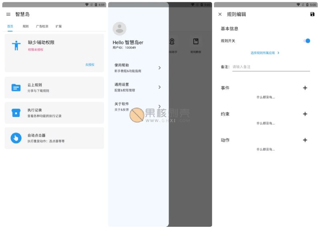Save the rule edit with the save icon
320x230 pixels.
[313, 14]
